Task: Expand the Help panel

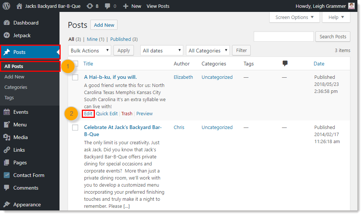Action: [x=336, y=17]
